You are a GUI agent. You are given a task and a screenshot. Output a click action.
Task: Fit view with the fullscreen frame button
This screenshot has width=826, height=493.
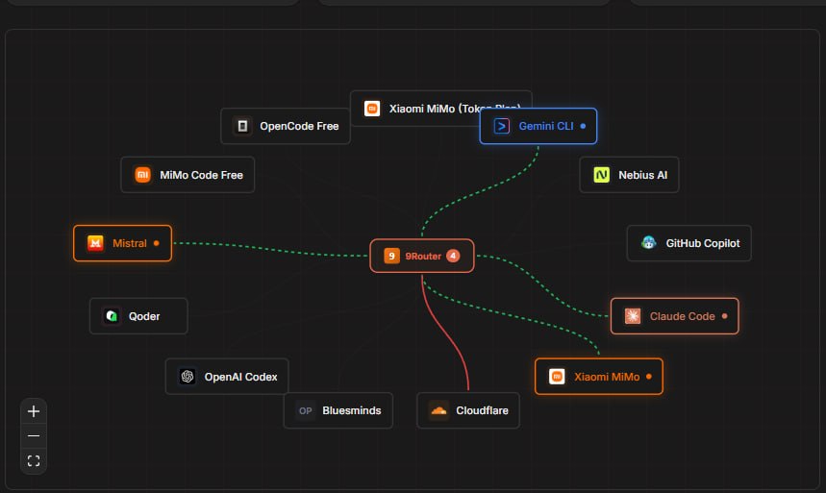click(x=34, y=461)
